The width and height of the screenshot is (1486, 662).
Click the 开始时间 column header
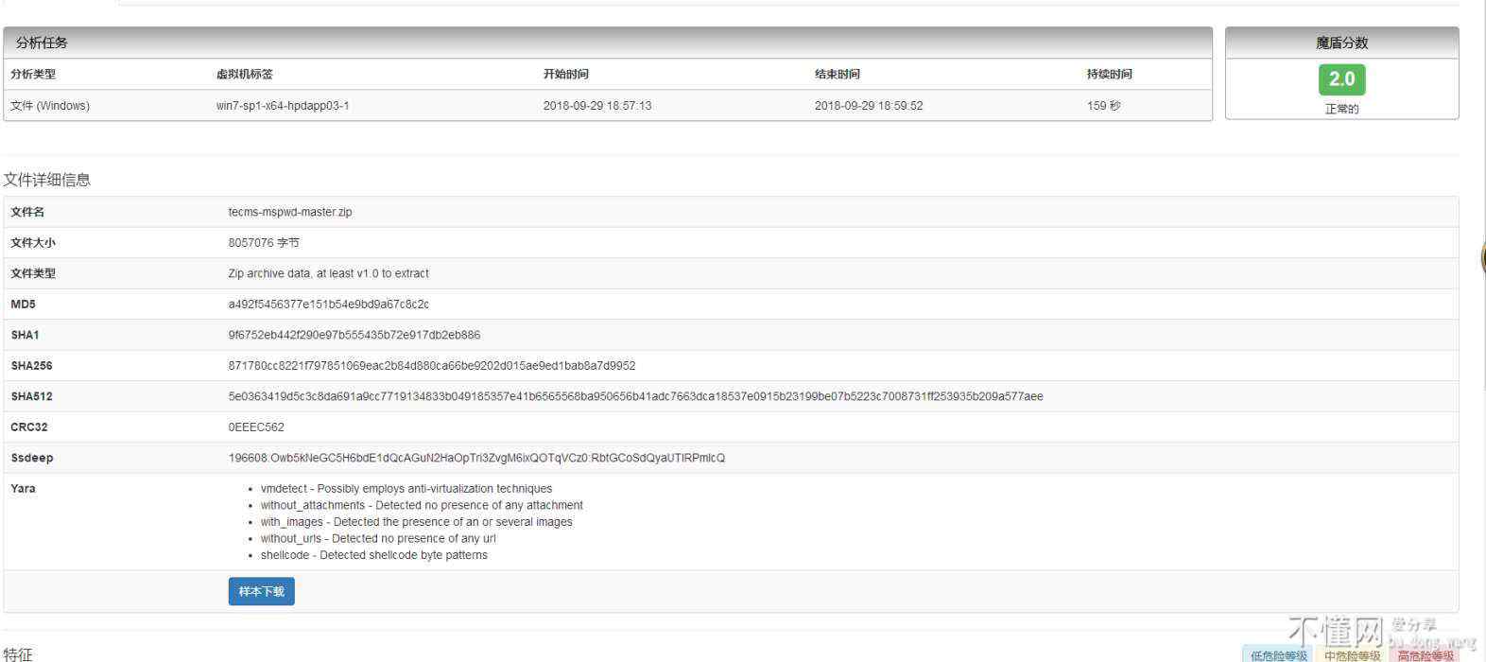(x=565, y=74)
